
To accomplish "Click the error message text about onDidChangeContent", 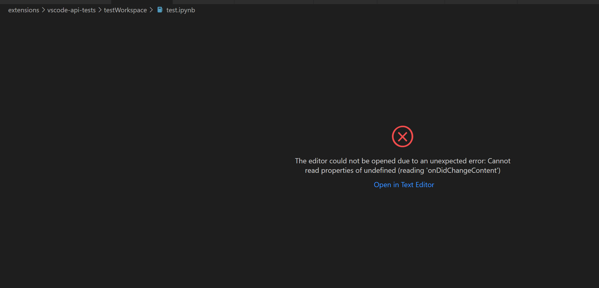I will coord(402,165).
